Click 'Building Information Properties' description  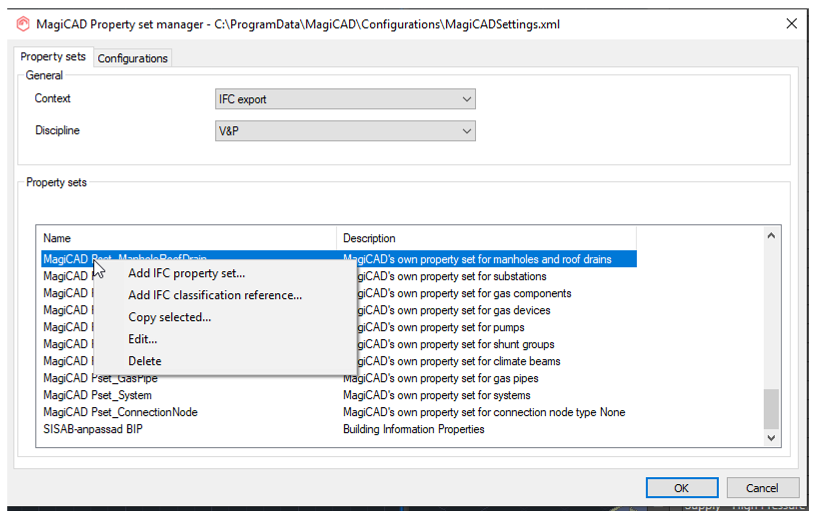pos(414,429)
